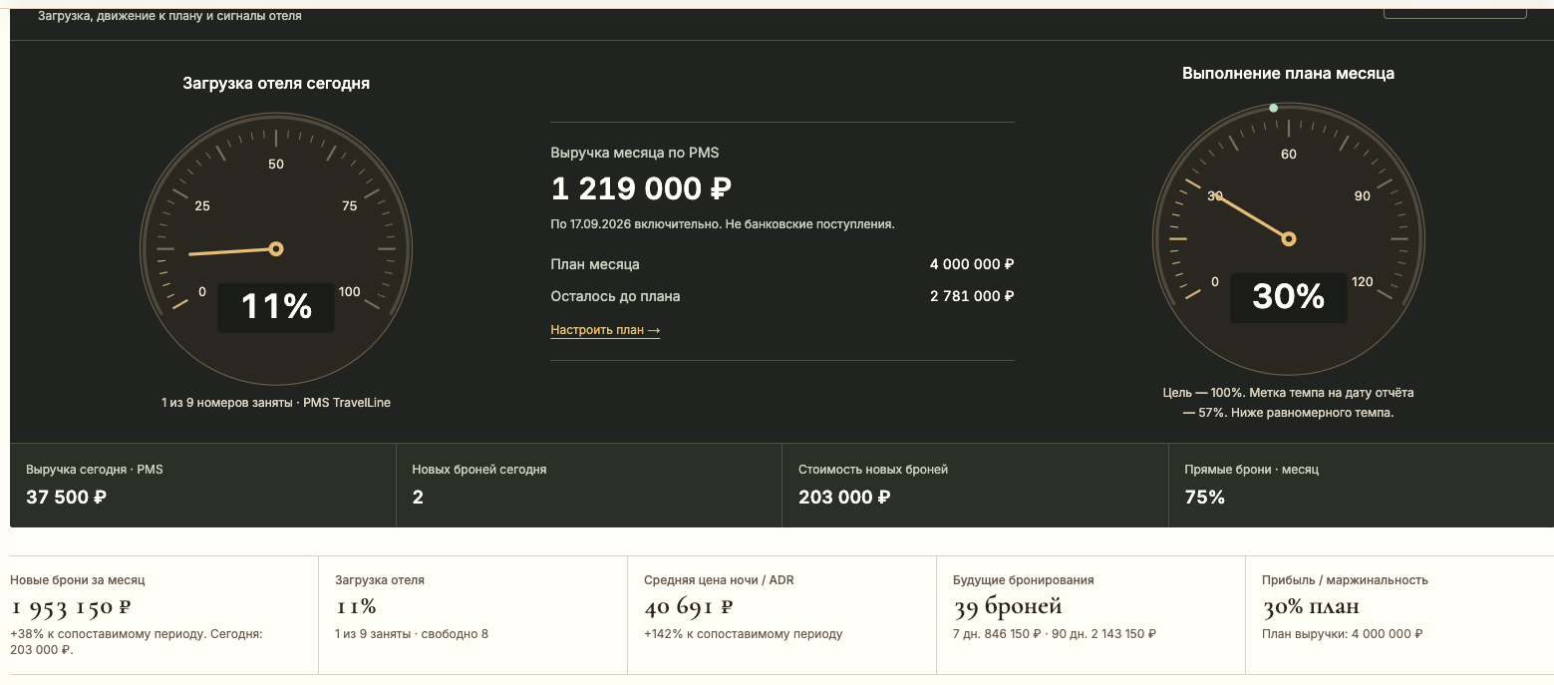Click the "1 из 9 номеров заняты · PMS TravelLine" caption

[x=276, y=403]
